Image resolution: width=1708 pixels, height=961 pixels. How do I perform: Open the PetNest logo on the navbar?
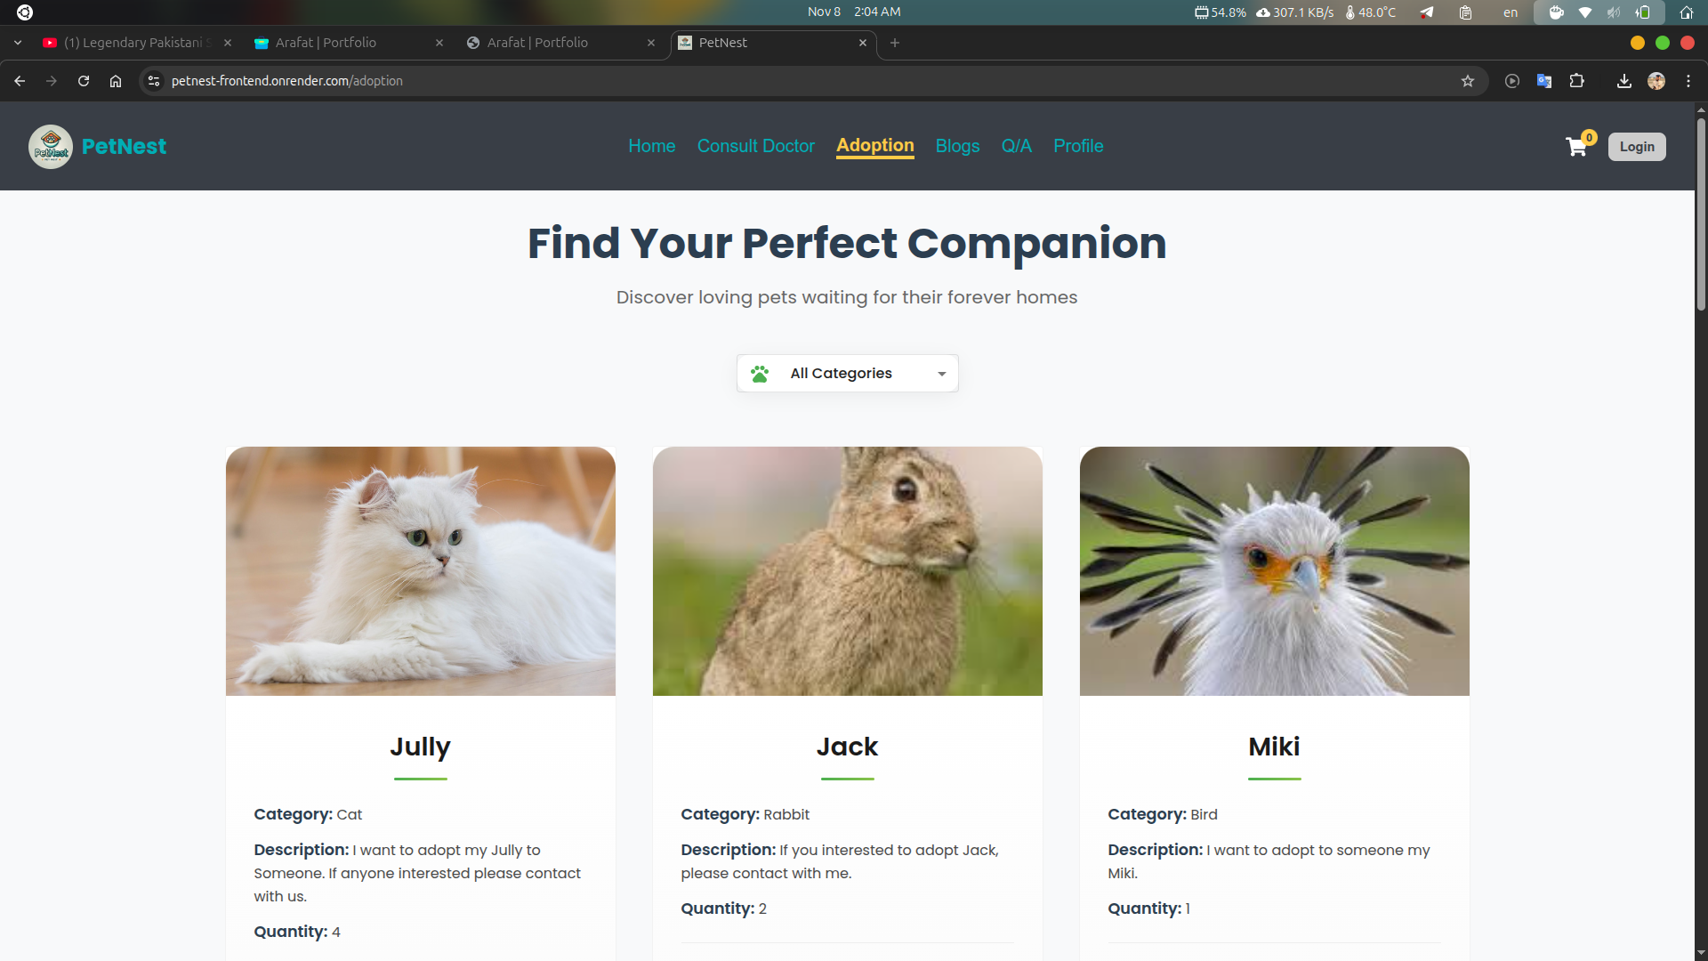pyautogui.click(x=50, y=146)
